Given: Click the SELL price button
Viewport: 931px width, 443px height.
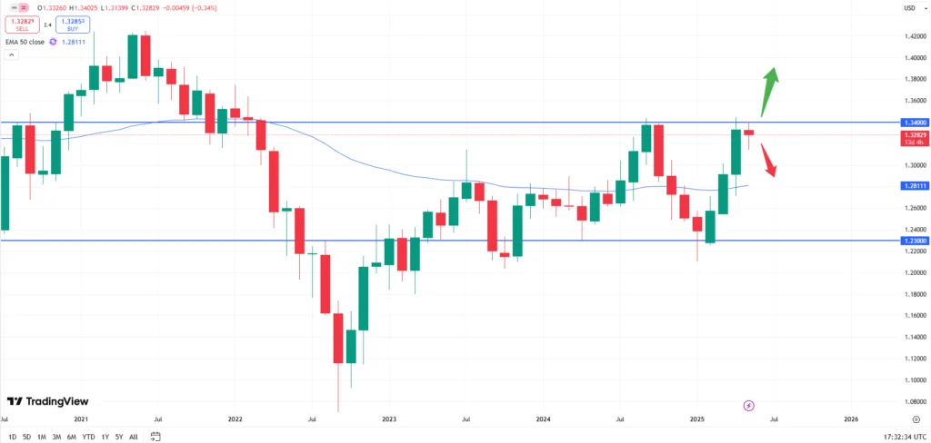Looking at the screenshot, I should (23, 25).
